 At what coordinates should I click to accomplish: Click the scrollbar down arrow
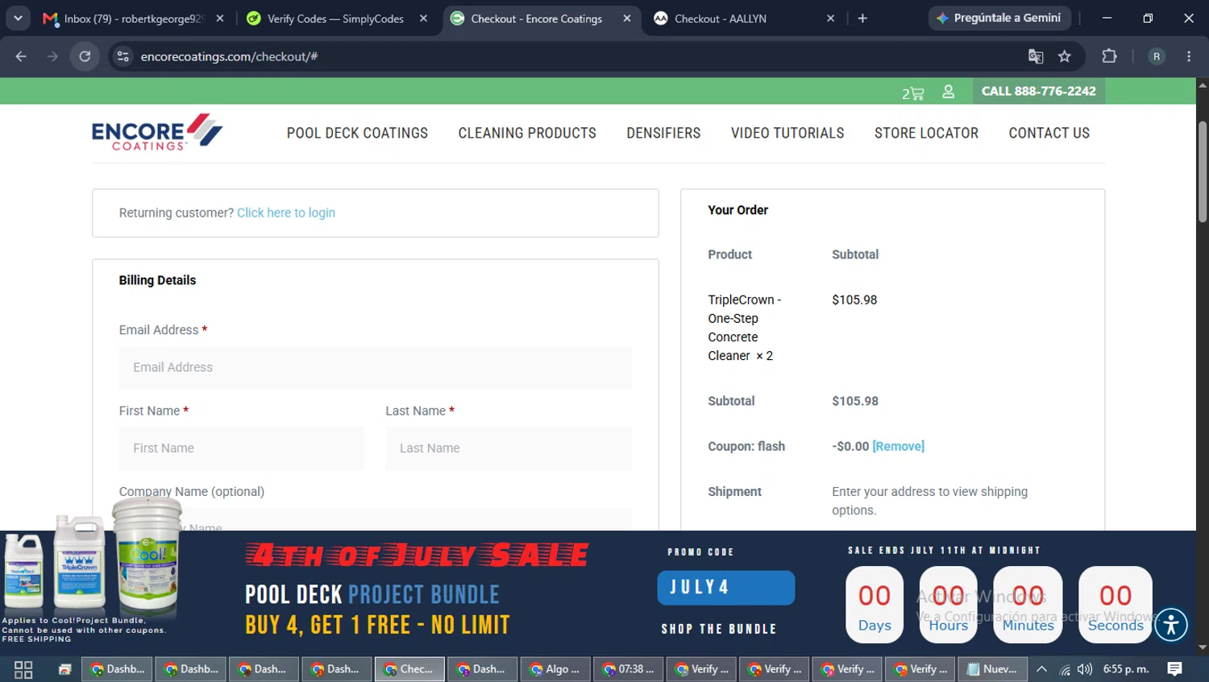point(1202,647)
